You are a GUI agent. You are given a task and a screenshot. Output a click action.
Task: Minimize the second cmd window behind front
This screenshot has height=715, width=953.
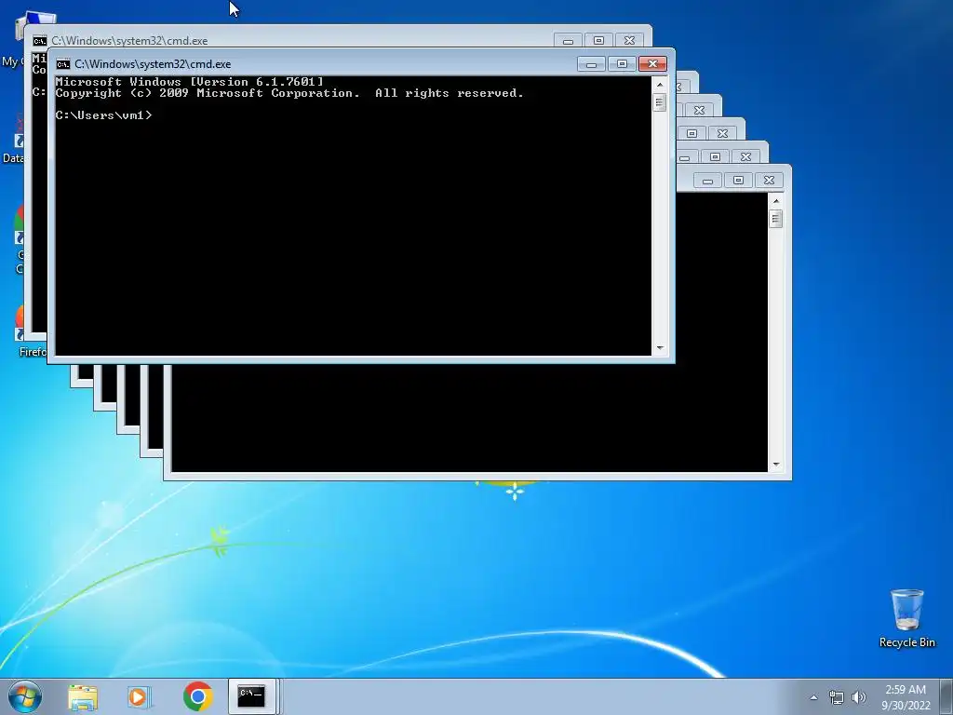tap(568, 41)
